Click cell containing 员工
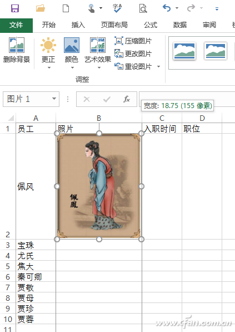This screenshot has width=235, height=332. pyautogui.click(x=36, y=129)
